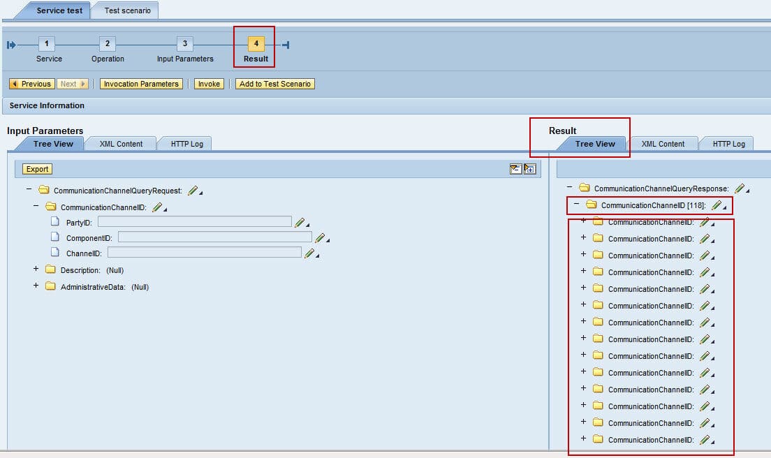Collapse the CommunicationChannelID [118] result node
Viewport: 771px width, 458px height.
(576, 205)
